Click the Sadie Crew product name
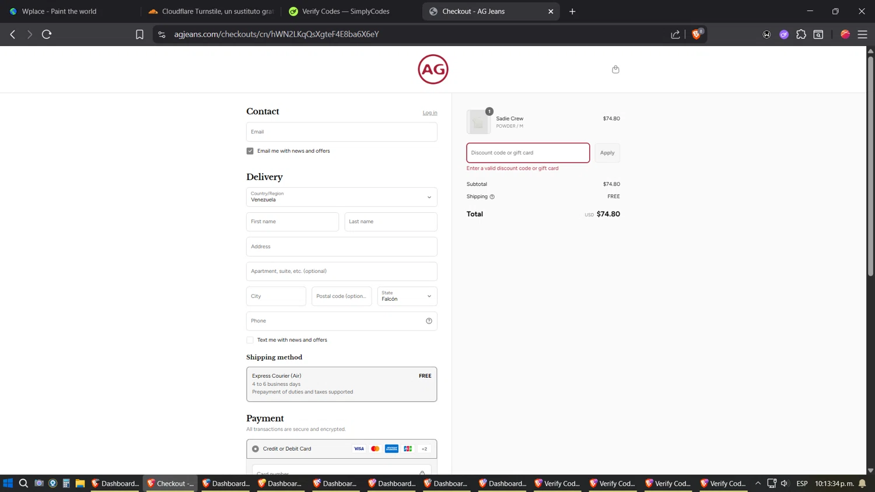 (510, 118)
